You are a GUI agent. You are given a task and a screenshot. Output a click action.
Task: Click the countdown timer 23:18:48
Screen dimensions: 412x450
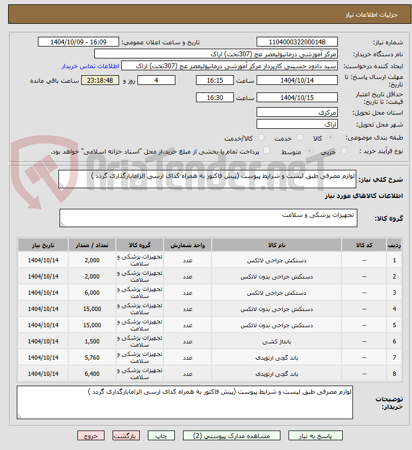click(x=100, y=81)
